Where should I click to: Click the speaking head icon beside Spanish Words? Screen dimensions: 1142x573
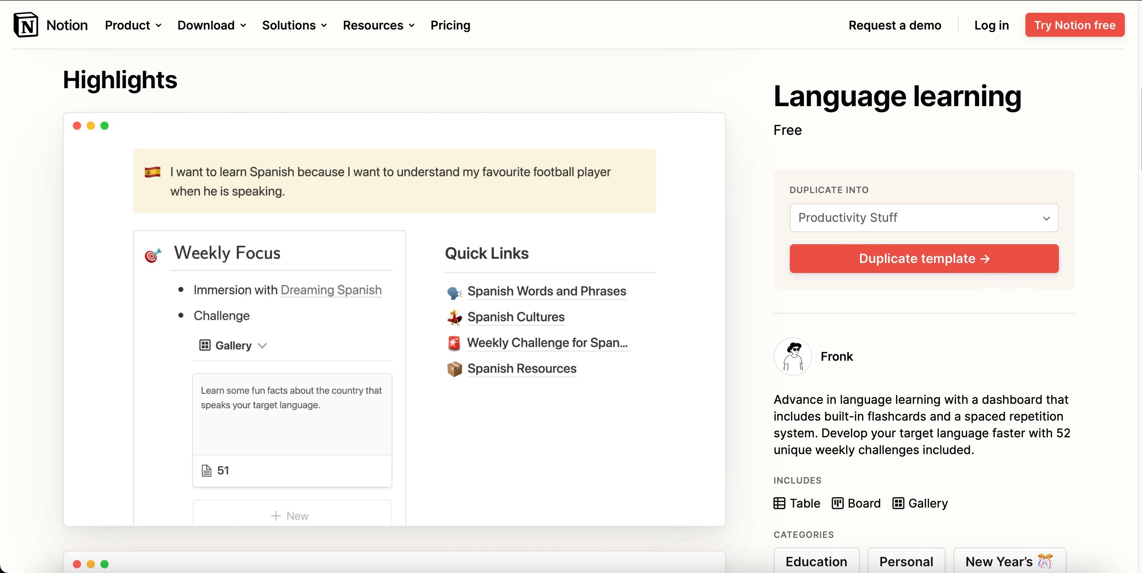point(454,292)
